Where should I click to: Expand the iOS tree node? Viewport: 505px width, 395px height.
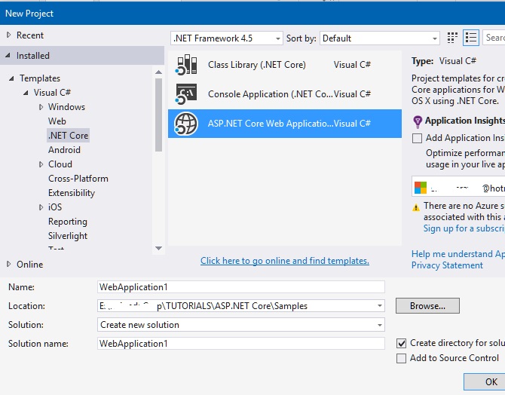pyautogui.click(x=41, y=207)
